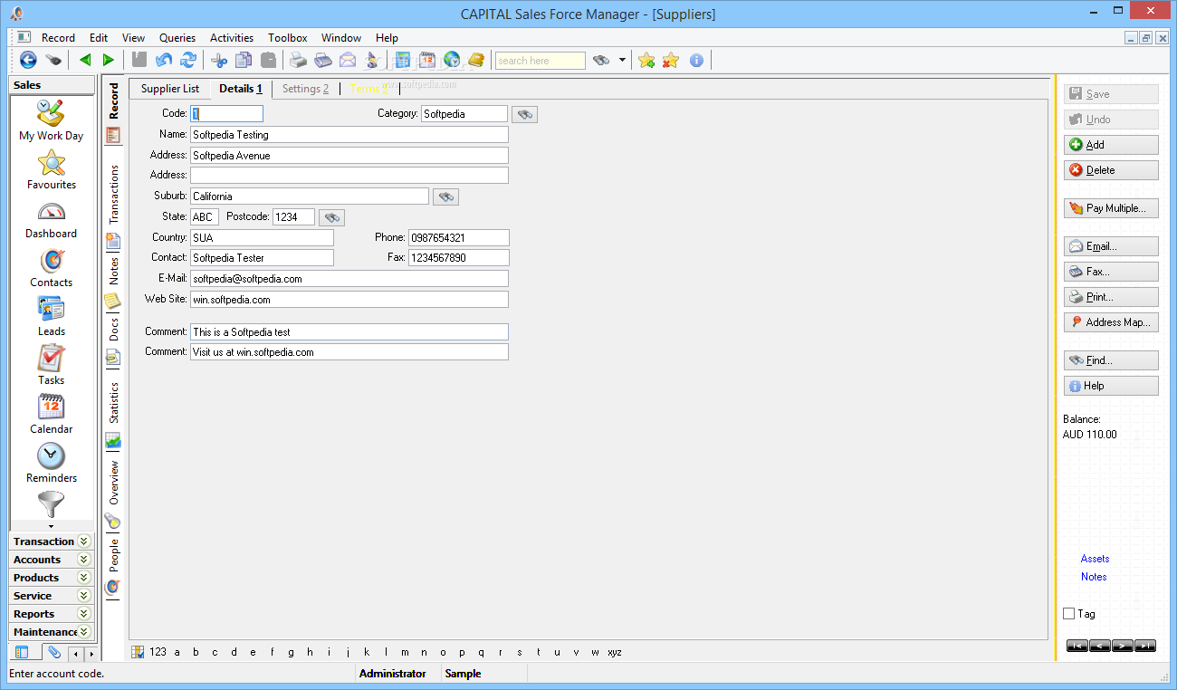Image resolution: width=1177 pixels, height=690 pixels.
Task: Open the search options dropdown arrow
Action: (x=622, y=61)
